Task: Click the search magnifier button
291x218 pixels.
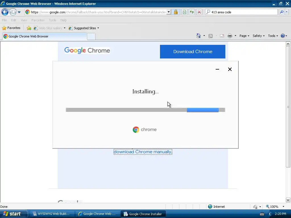Action: coord(282,12)
